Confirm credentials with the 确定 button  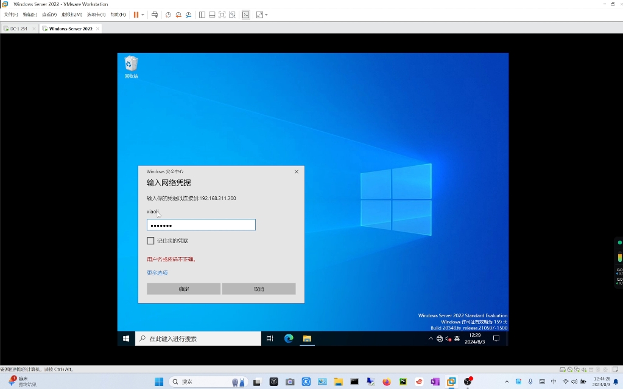click(x=183, y=289)
